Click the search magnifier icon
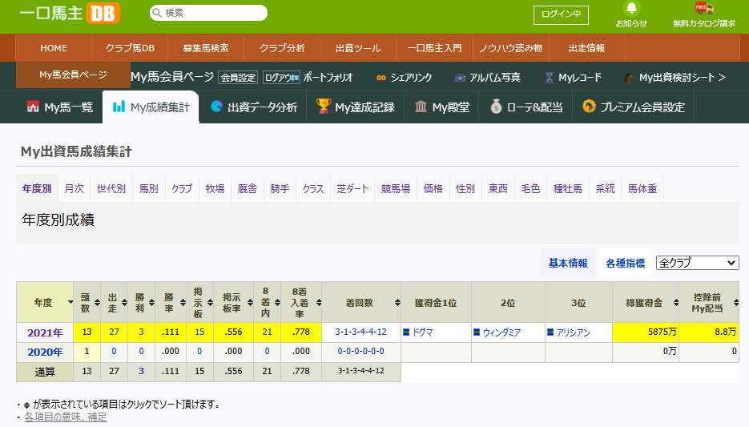 tap(157, 13)
